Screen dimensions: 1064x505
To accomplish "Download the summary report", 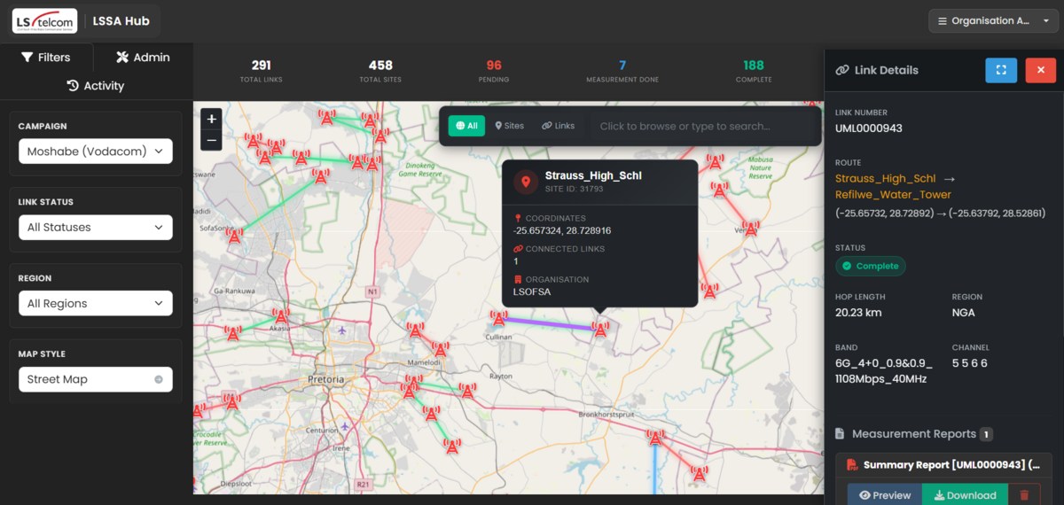I will (966, 495).
